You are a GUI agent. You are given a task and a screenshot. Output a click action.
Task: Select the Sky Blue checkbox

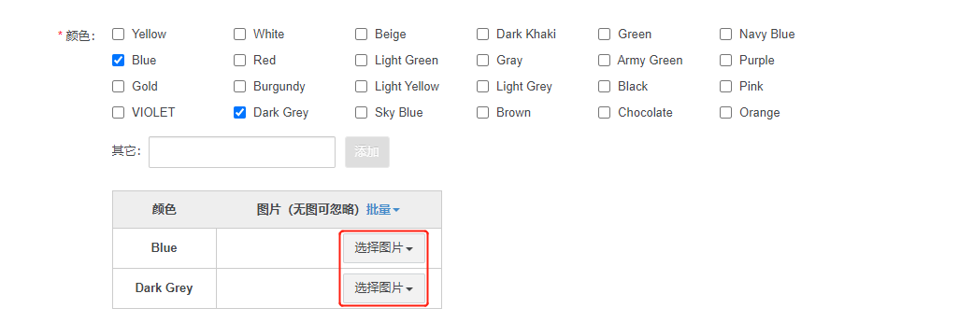pos(361,112)
